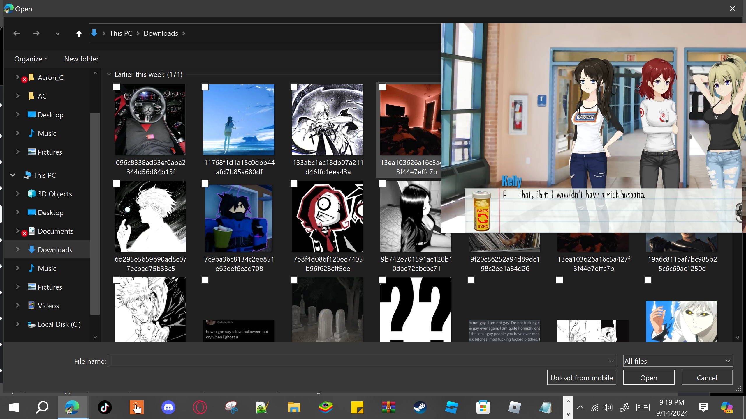746x419 pixels.
Task: Tick the checkbox on the 7e8f4d086f120ee7405 image
Action: click(x=294, y=183)
